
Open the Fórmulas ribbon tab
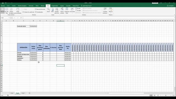31,6
